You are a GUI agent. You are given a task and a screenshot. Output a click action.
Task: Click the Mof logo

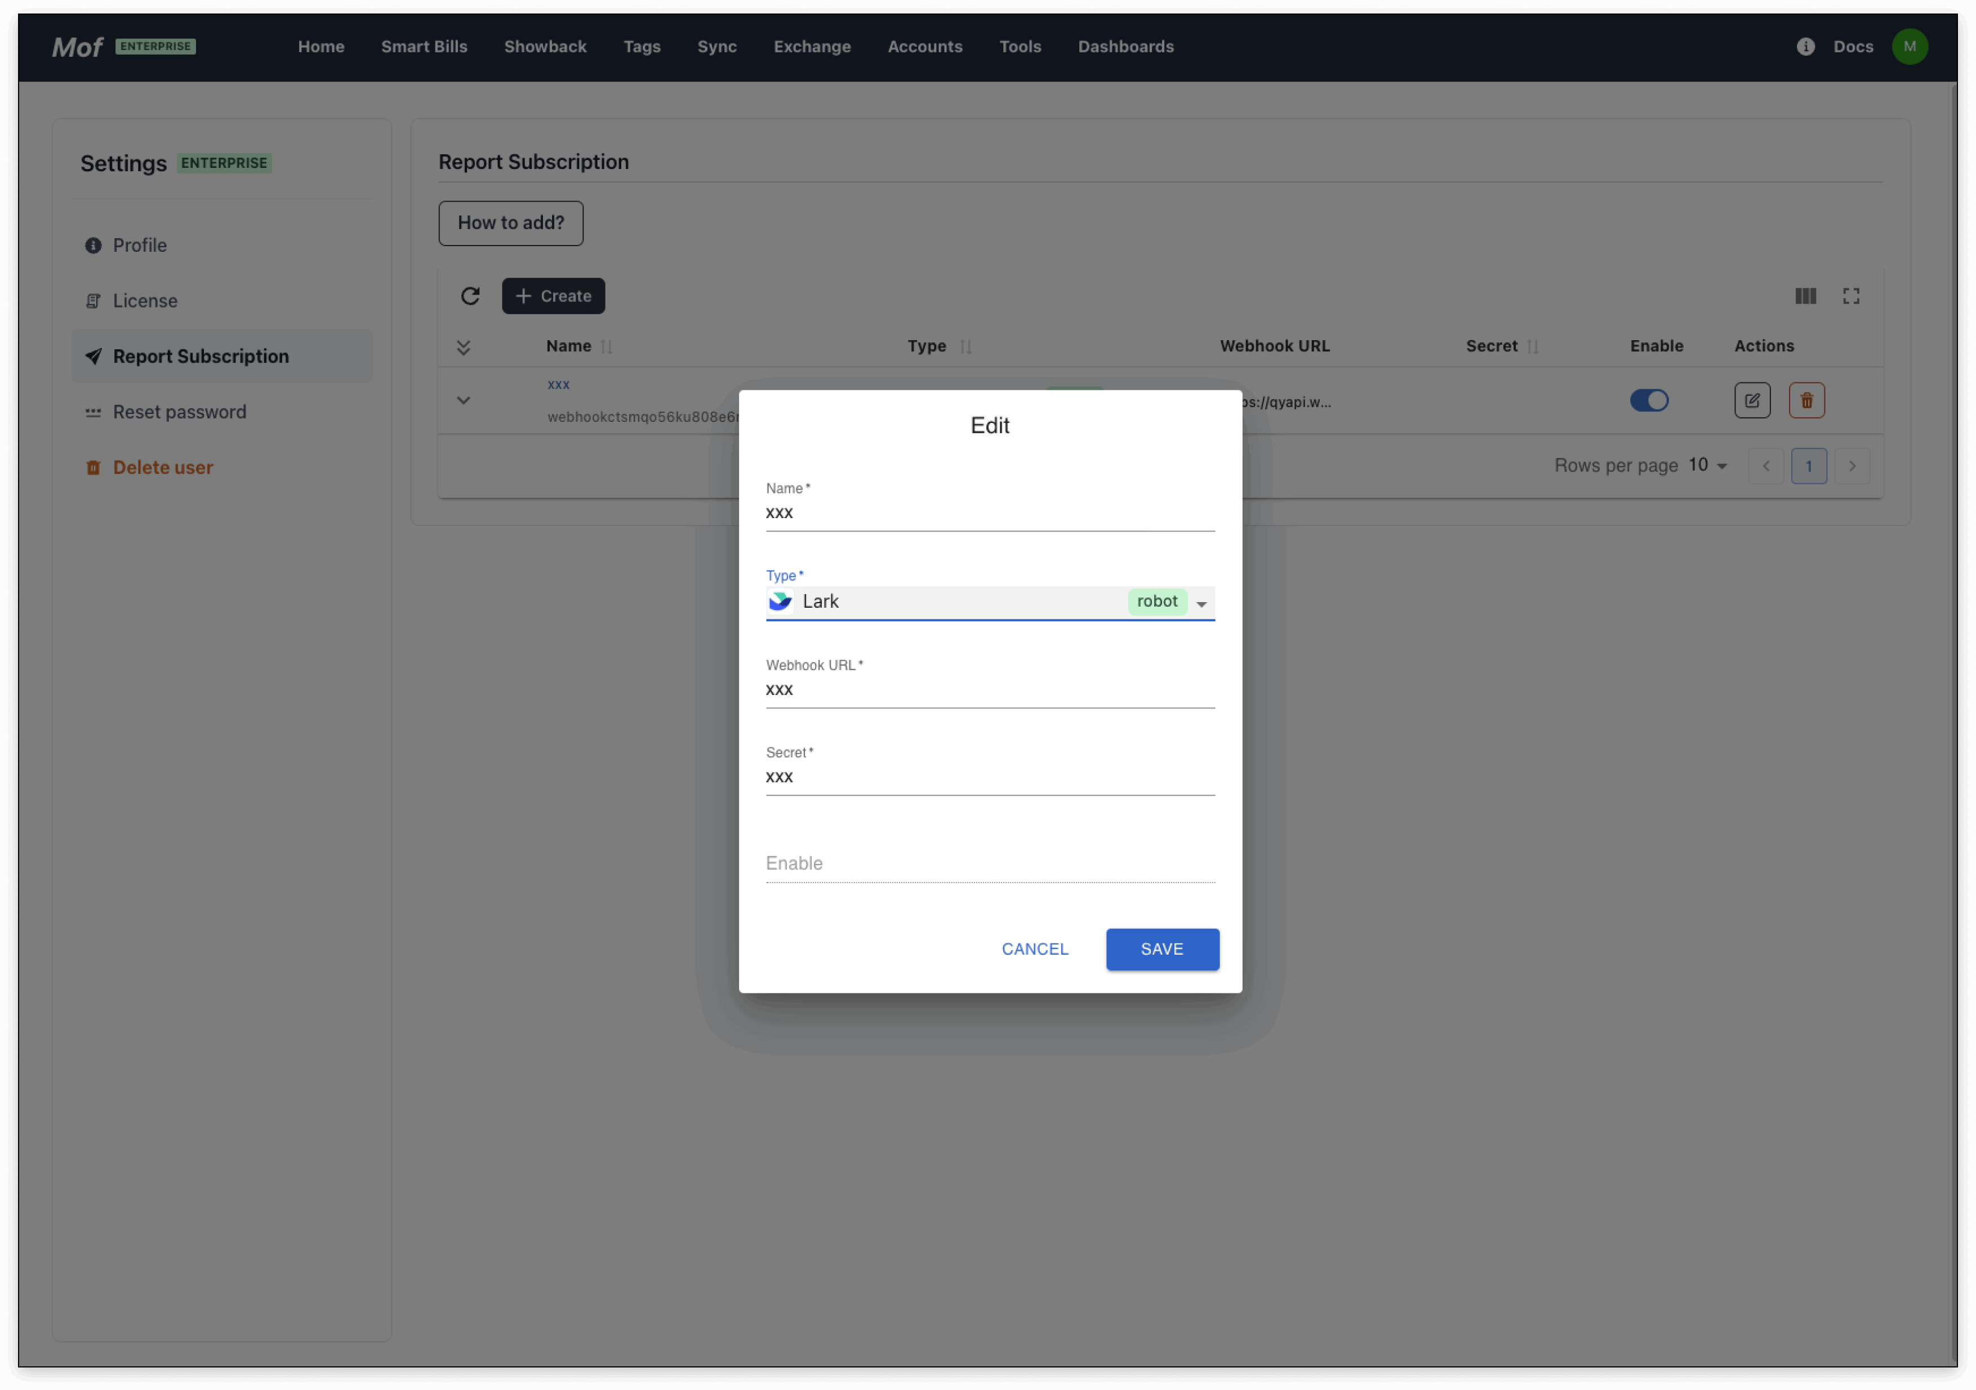(77, 47)
